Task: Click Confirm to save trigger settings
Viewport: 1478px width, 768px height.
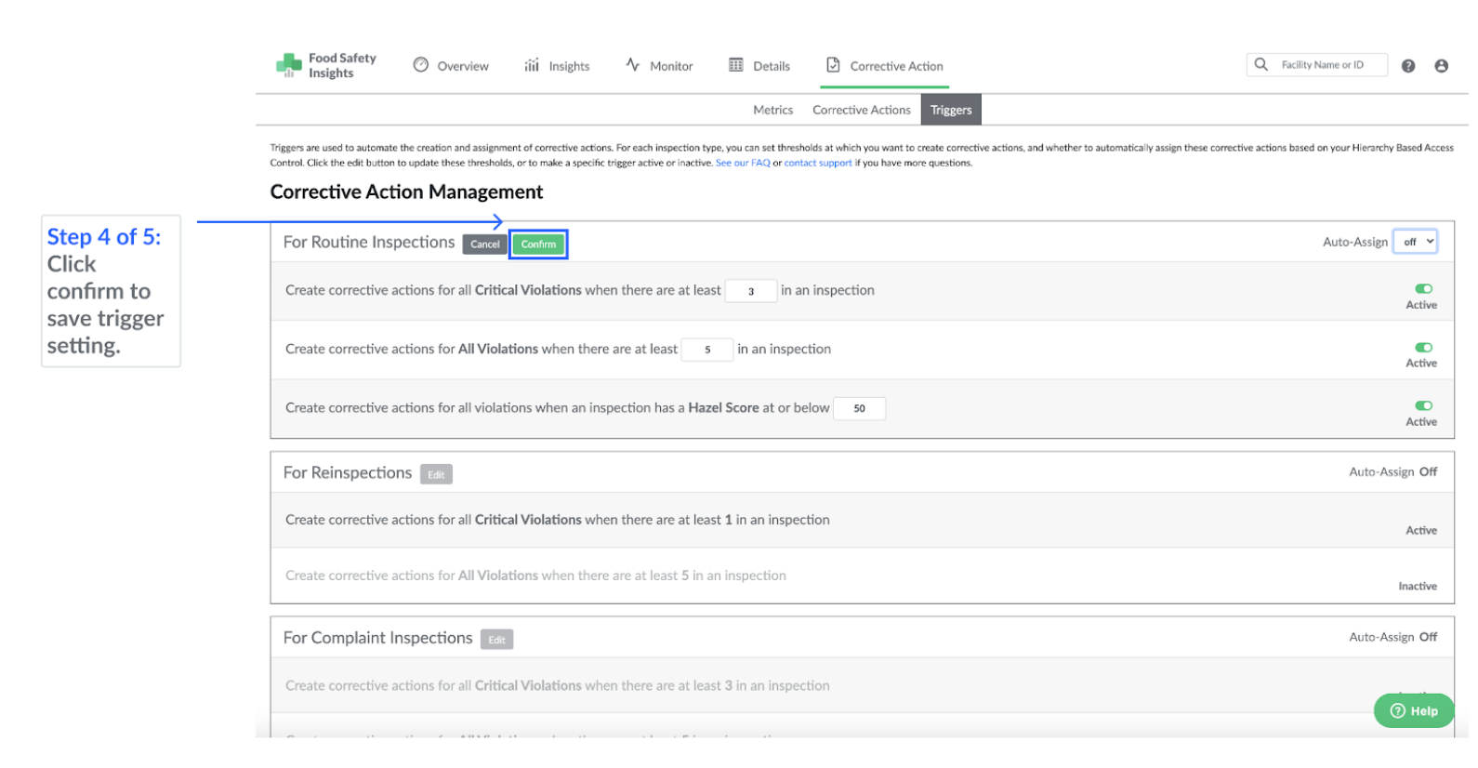Action: (x=538, y=245)
